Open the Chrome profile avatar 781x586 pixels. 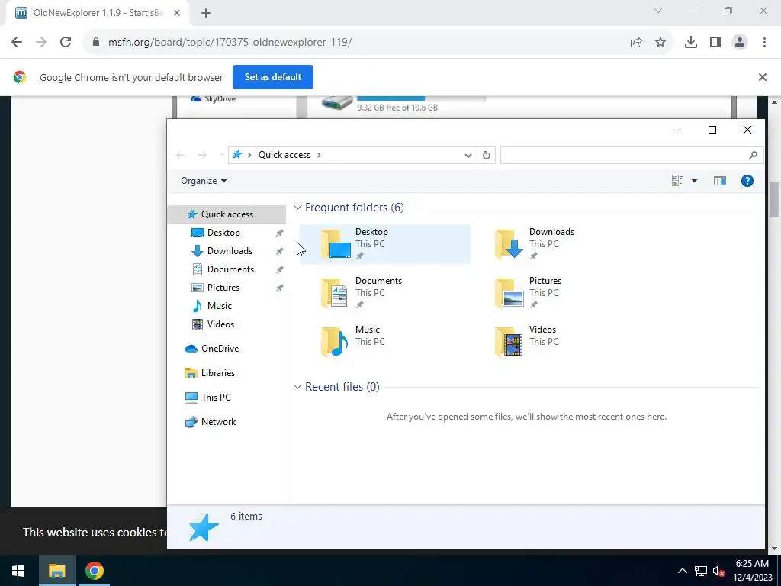(x=740, y=43)
